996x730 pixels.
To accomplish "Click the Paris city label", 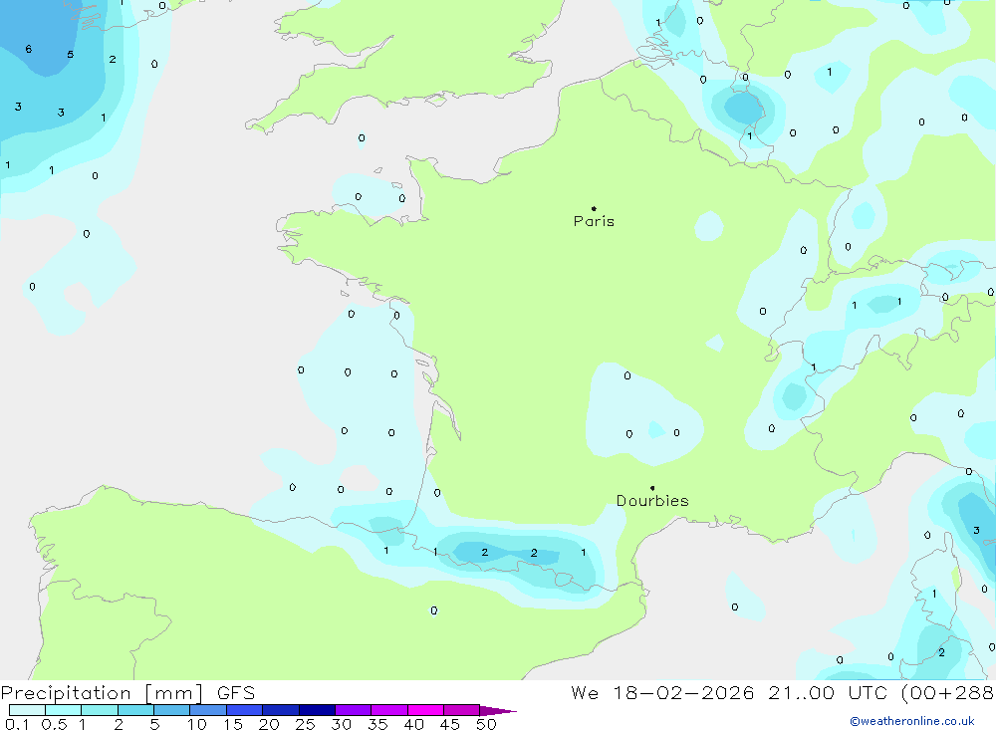I will (594, 221).
